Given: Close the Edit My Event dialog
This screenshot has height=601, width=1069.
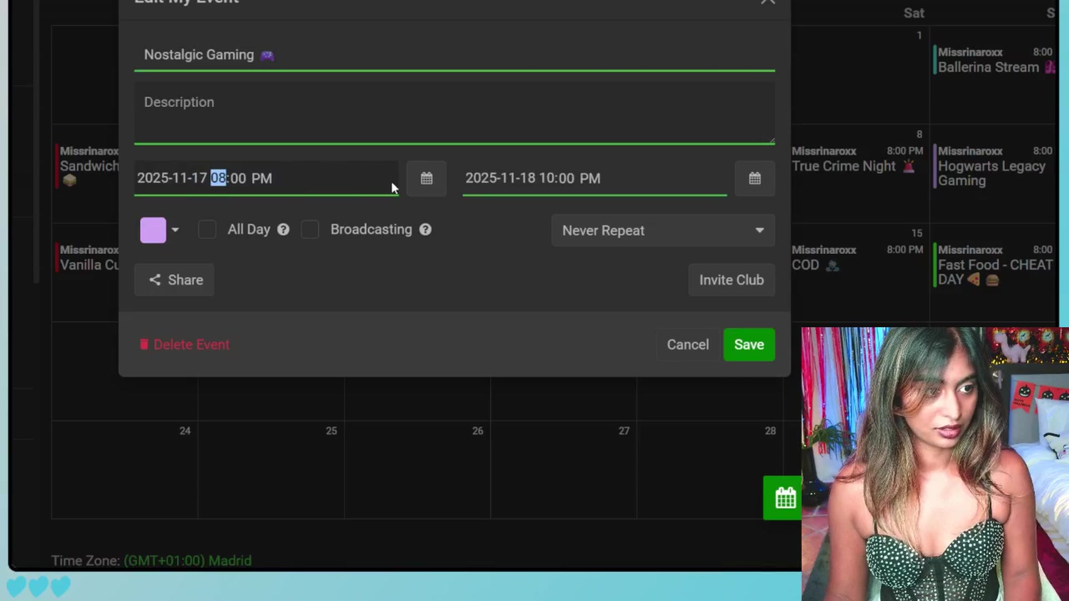Looking at the screenshot, I should click(768, 2).
